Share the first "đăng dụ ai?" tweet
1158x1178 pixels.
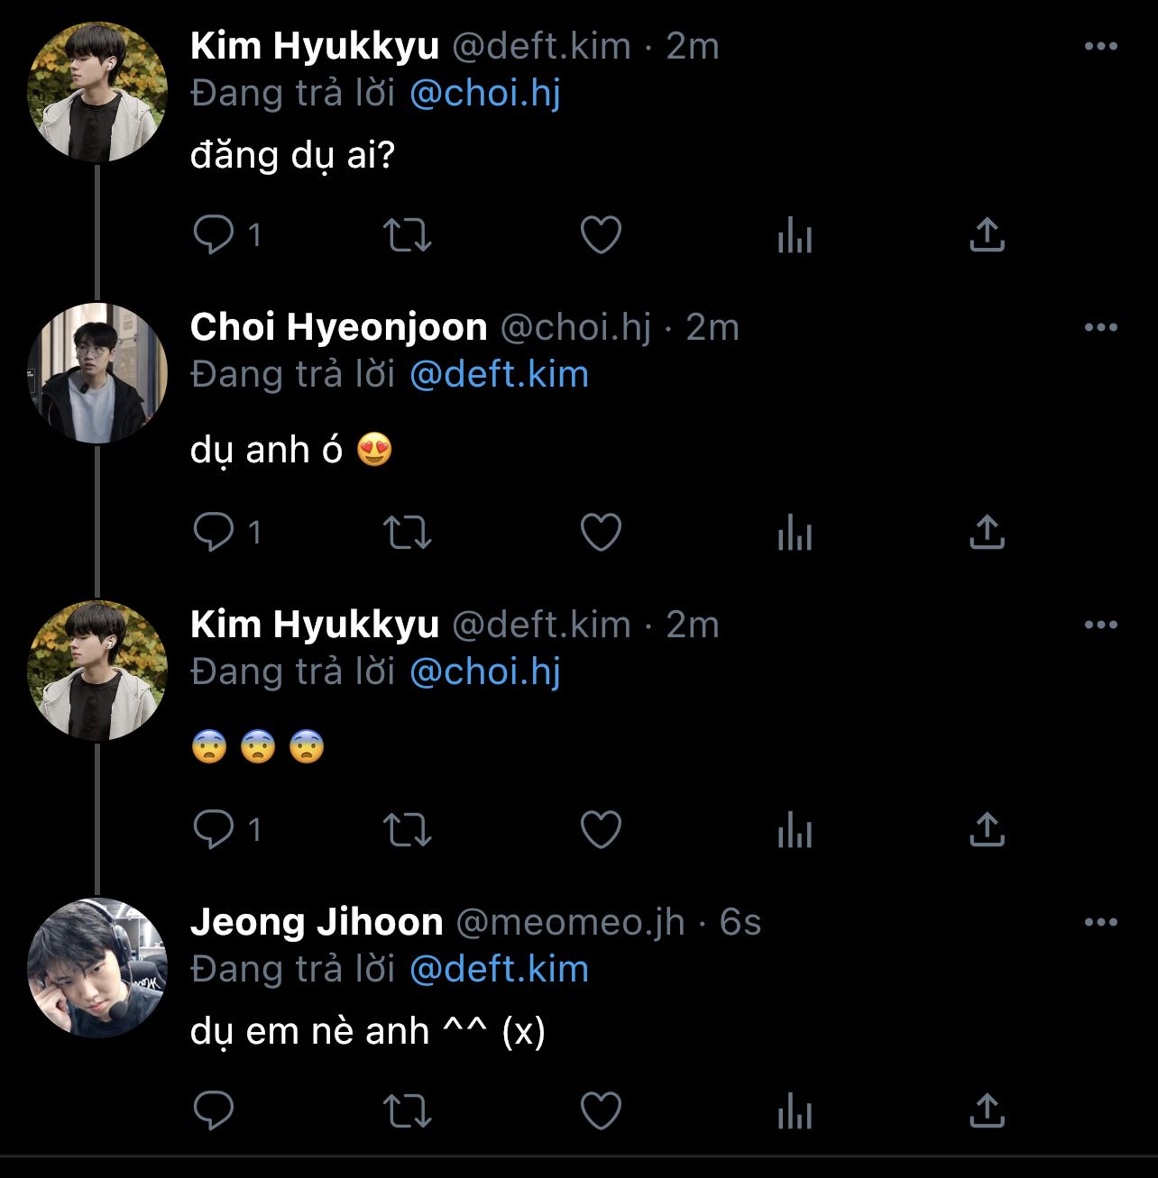pos(987,235)
